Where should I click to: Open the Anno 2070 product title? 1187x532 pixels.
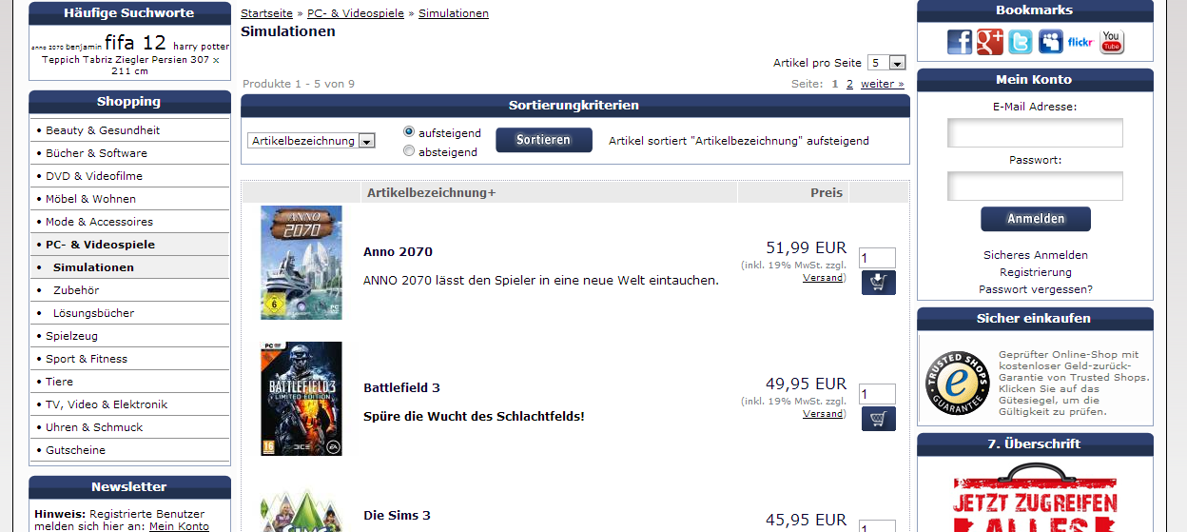398,252
